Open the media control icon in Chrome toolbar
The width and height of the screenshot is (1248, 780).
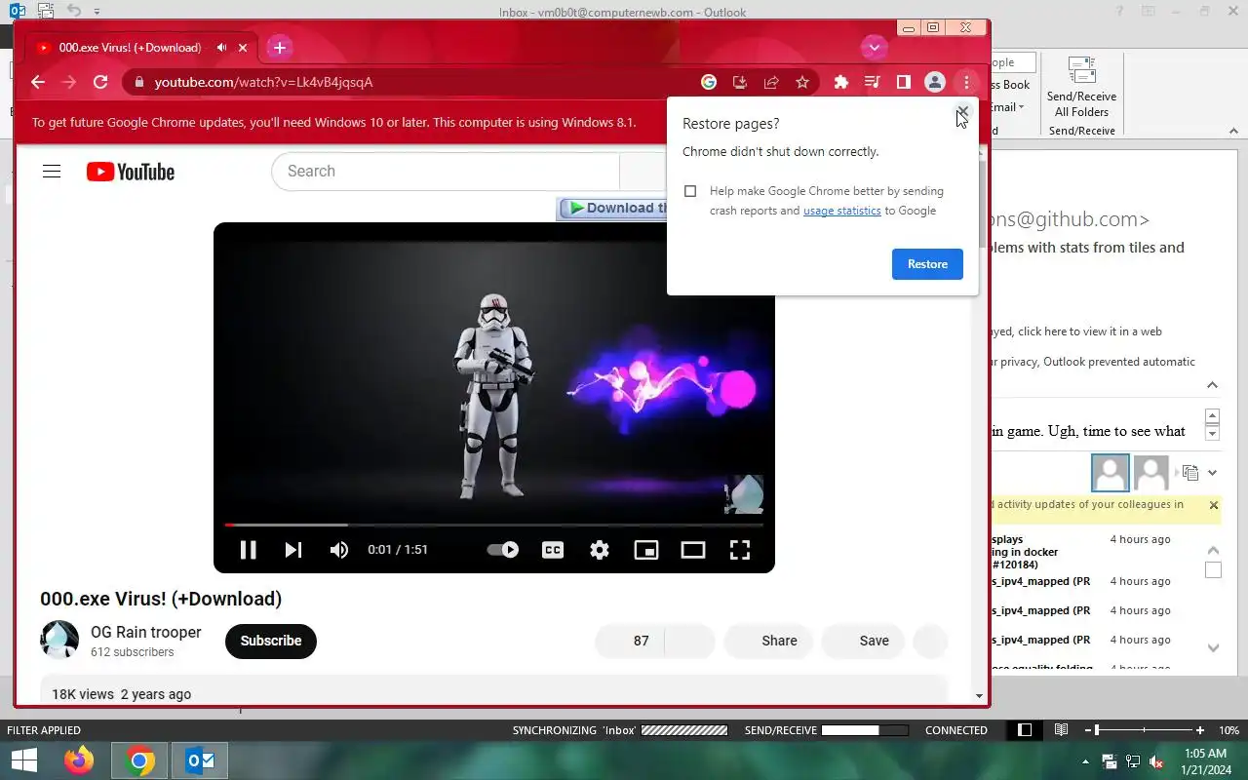pos(873,82)
